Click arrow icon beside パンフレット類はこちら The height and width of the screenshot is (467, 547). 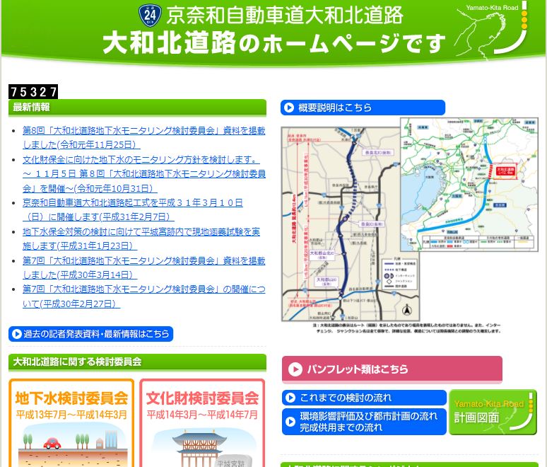295,369
